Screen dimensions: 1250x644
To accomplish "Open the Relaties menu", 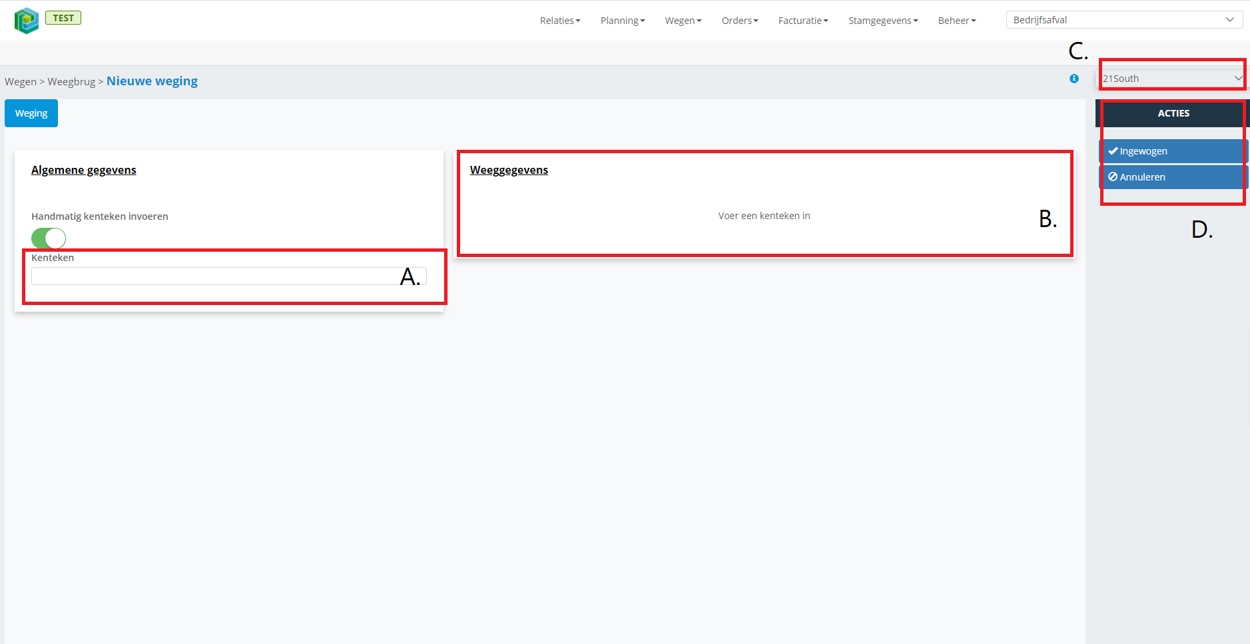I will (x=560, y=21).
